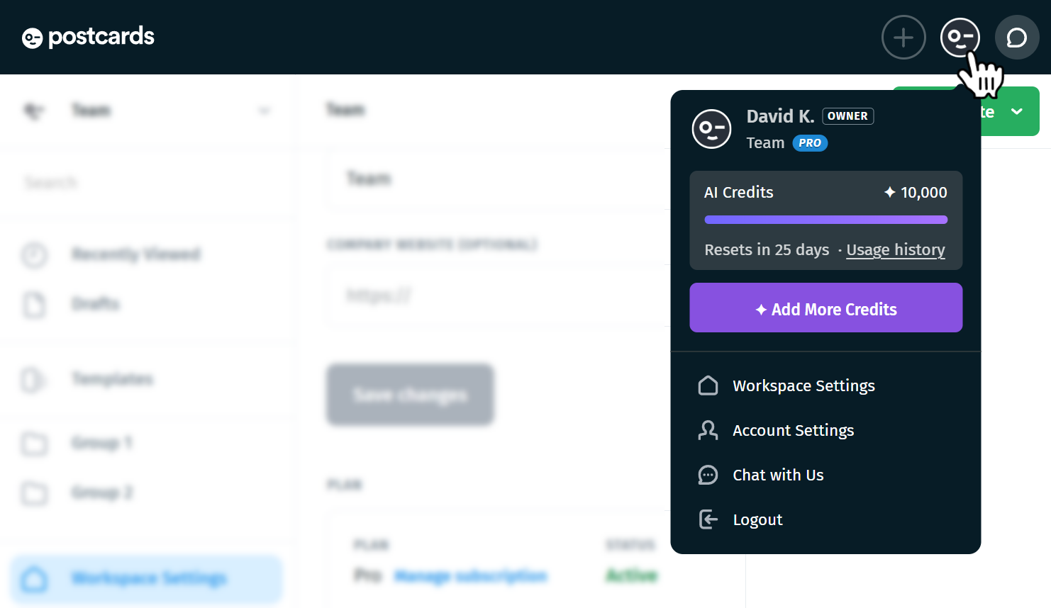Click the Workspace Settings house icon in menu
This screenshot has width=1051, height=608.
coord(708,385)
